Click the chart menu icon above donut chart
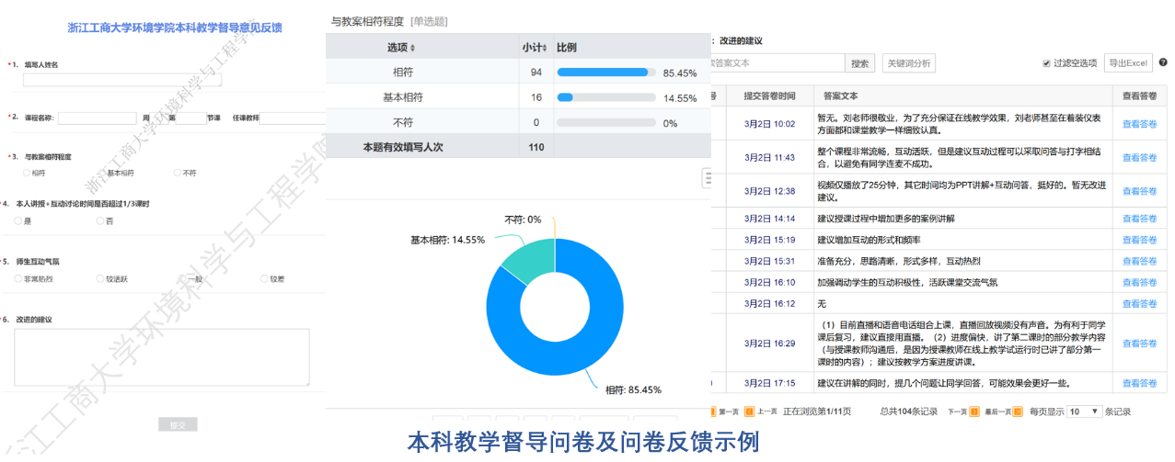This screenshot has width=1175, height=462. click(707, 176)
